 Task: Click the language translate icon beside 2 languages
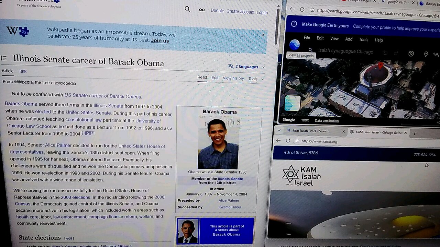(231, 67)
